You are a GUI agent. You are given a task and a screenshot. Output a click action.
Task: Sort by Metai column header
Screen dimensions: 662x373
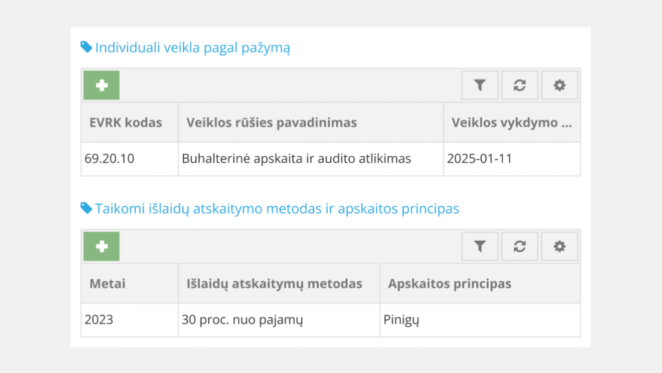click(x=107, y=283)
